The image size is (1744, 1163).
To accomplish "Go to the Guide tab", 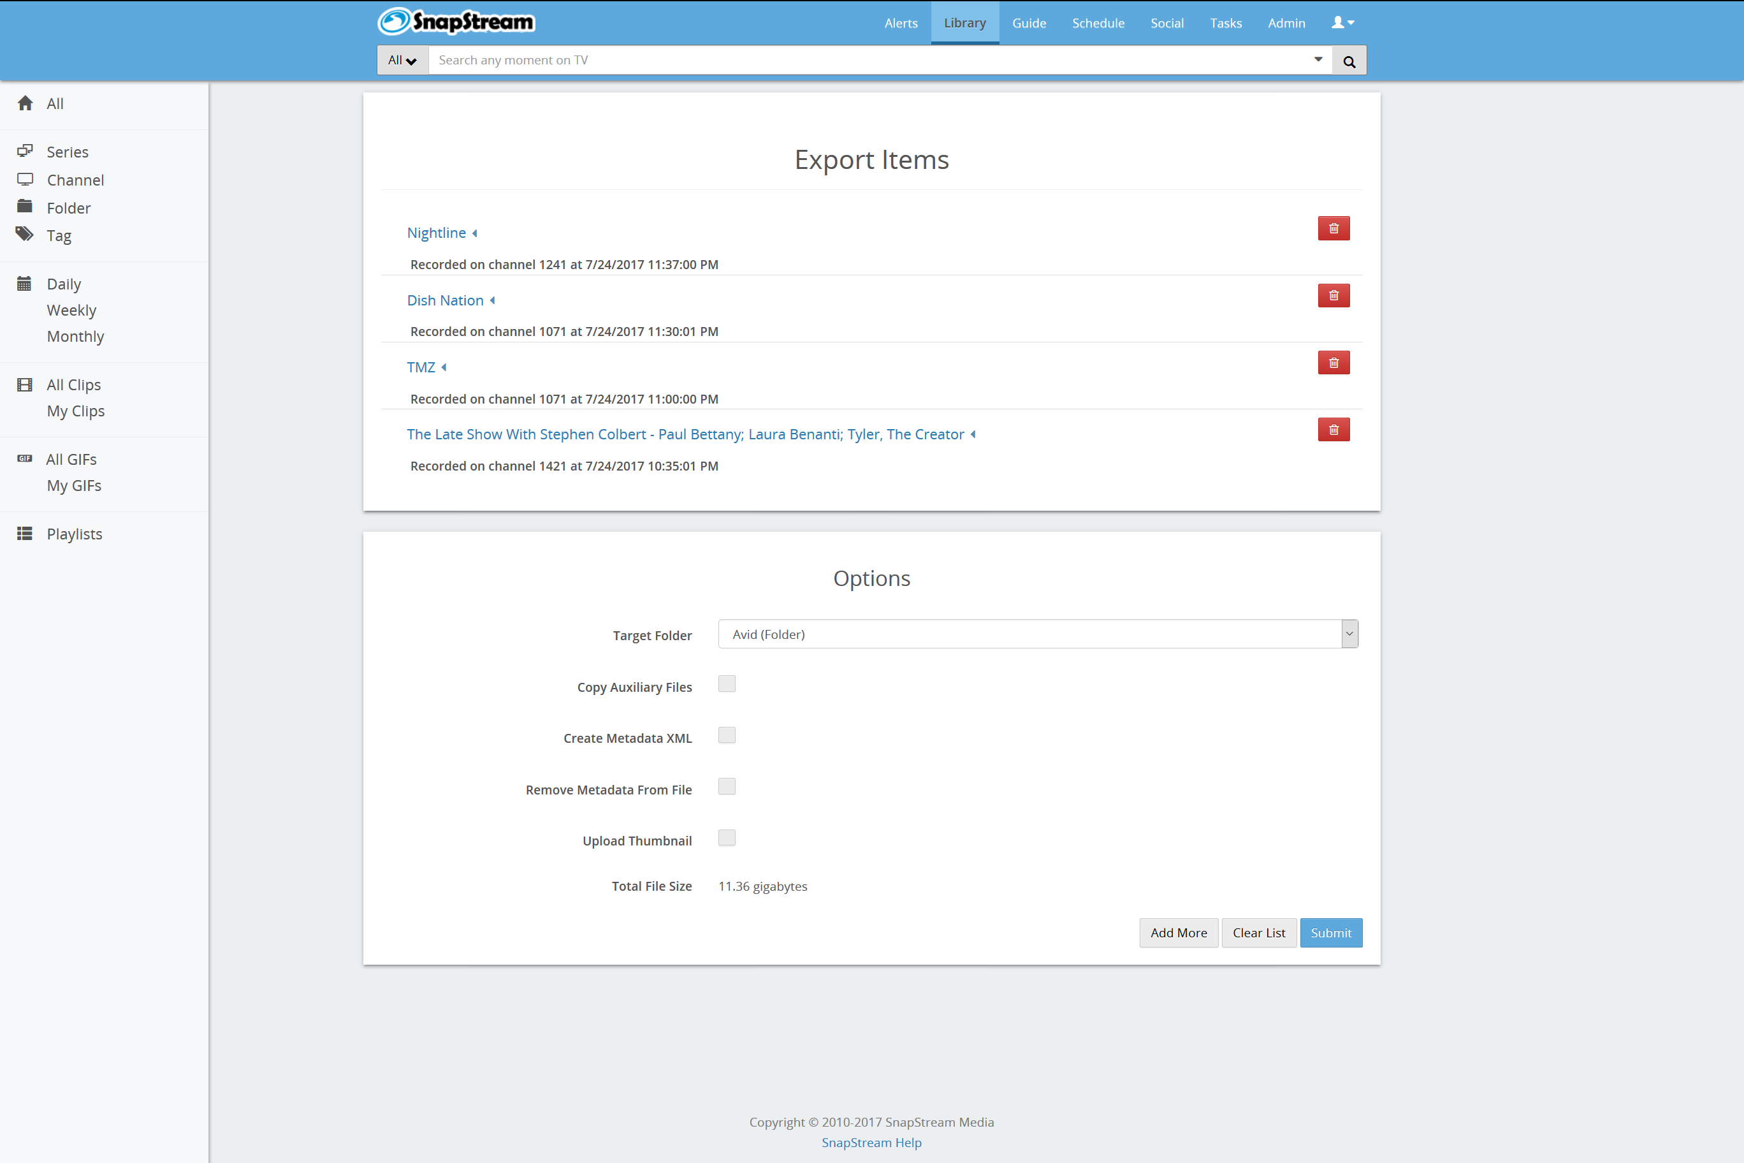I will click(x=1029, y=23).
